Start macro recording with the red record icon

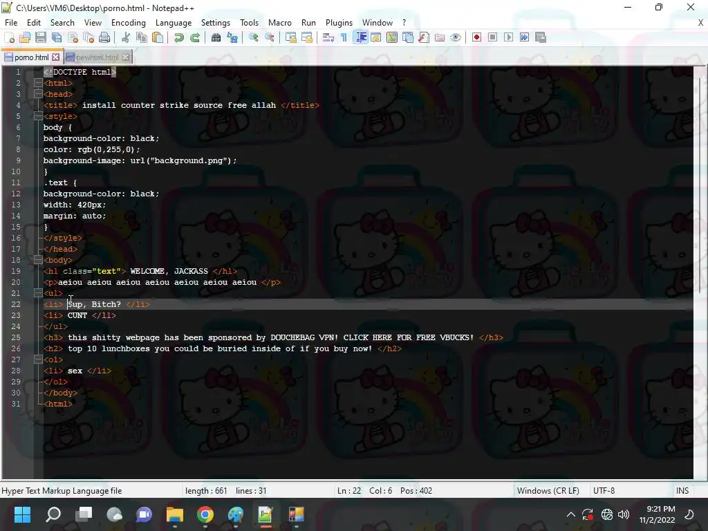[476, 37]
